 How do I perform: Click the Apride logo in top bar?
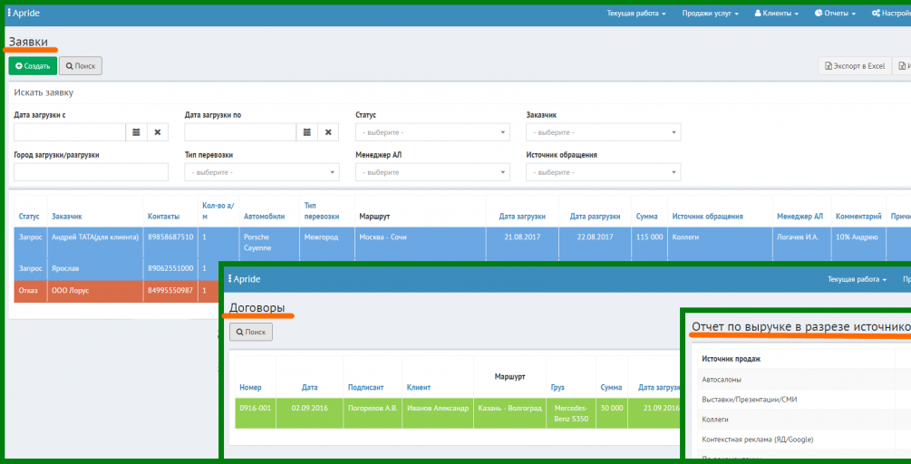[19, 13]
